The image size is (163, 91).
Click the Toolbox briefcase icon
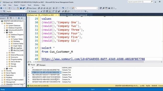pos(109,8)
